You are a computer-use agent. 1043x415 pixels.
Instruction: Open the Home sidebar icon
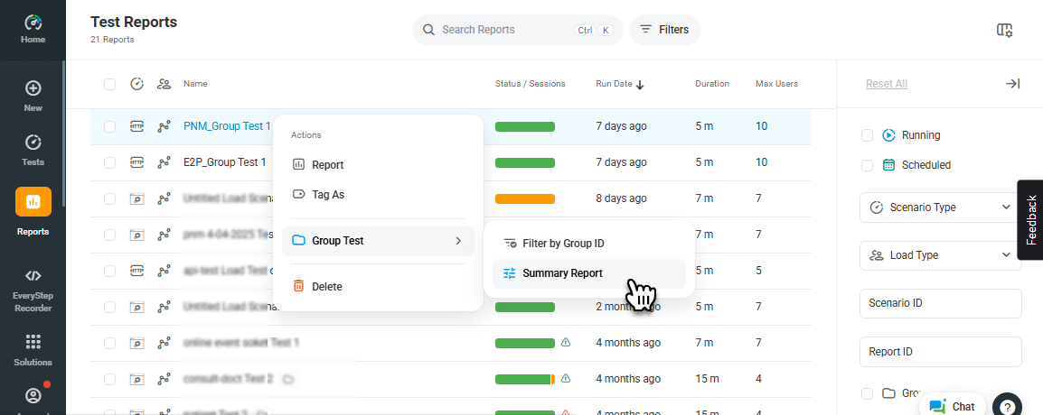click(33, 29)
